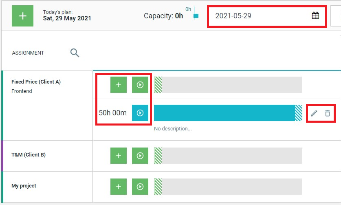Screen dimensions: 341x205
Task: Click the 2021-05-29 date input field
Action: tap(257, 16)
